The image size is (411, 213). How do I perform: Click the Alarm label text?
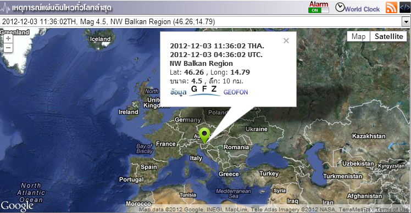click(x=319, y=4)
